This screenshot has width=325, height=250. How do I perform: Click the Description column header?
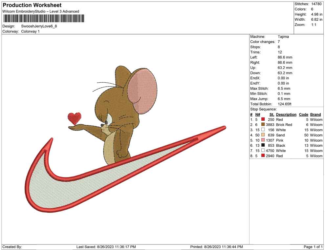point(286,115)
